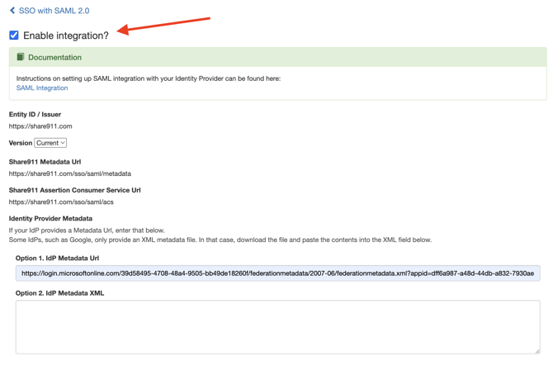Screen dimensions: 553x366
Task: Click the IdP Metadata Url input field
Action: pyautogui.click(x=277, y=273)
